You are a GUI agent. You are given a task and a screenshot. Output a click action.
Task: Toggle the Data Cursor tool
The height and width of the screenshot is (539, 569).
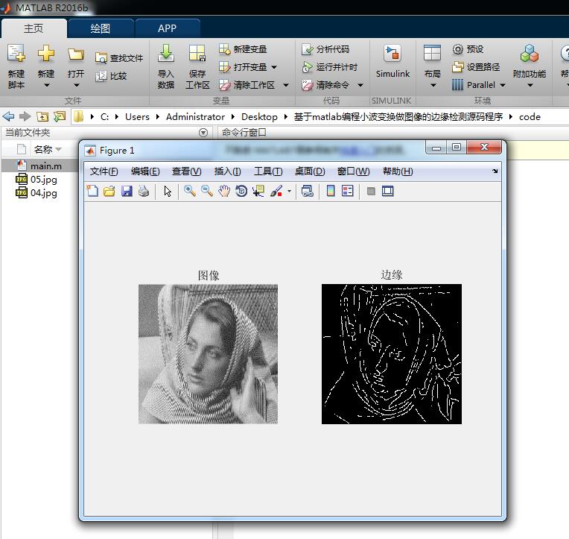pos(258,191)
